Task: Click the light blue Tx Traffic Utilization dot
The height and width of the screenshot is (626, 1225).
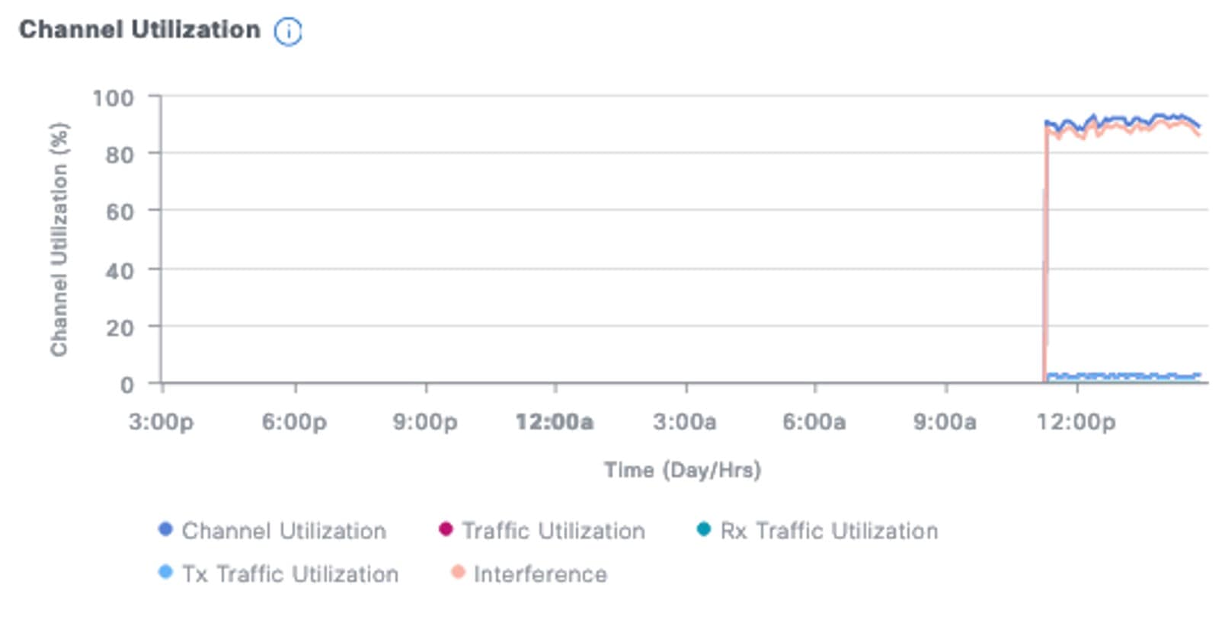Action: (165, 572)
